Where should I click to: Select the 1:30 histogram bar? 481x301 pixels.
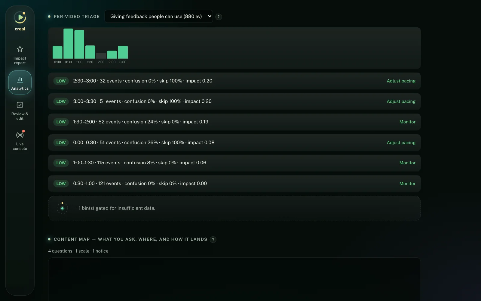pos(90,52)
